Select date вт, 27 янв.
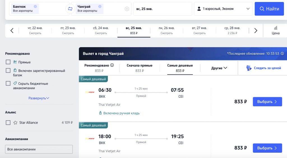This screenshot has height=158, width=287. point(200,30)
